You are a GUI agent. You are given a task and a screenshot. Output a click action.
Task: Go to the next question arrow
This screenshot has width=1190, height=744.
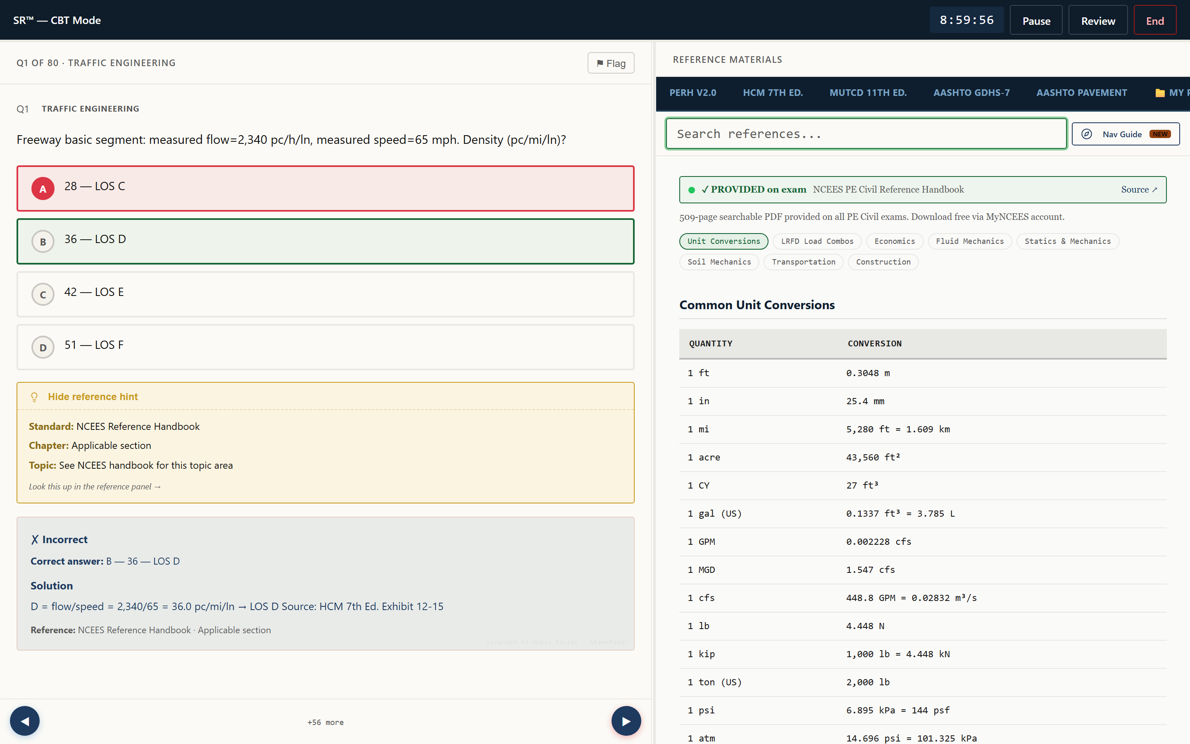coord(626,721)
